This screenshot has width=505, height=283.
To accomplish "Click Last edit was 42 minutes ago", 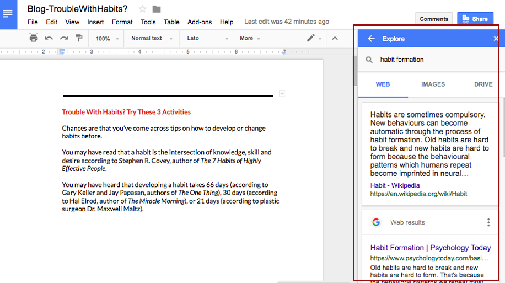I will [287, 22].
